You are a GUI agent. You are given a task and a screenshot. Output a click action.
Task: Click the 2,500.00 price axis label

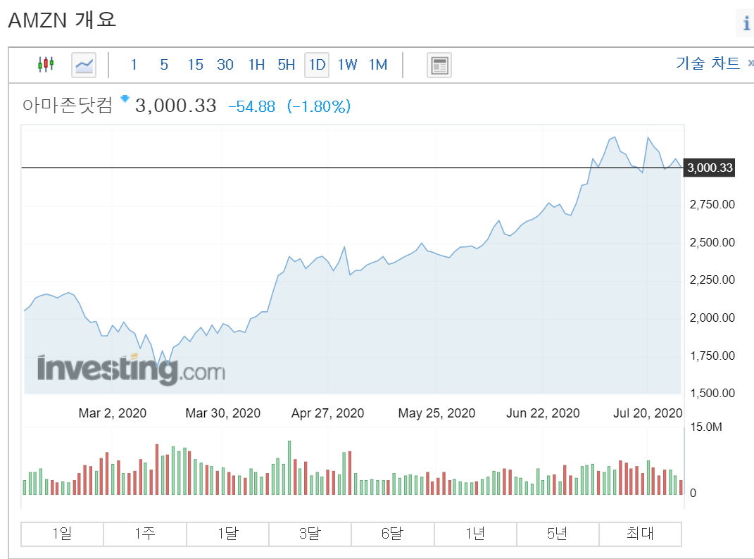click(x=712, y=242)
